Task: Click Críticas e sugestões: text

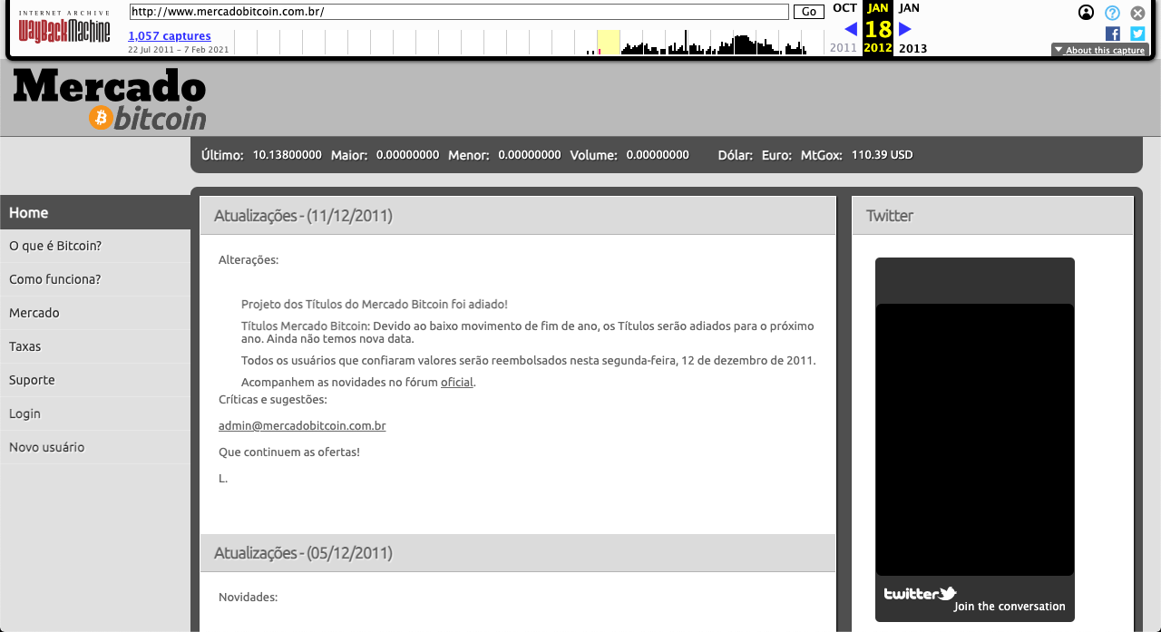Action: pos(273,400)
